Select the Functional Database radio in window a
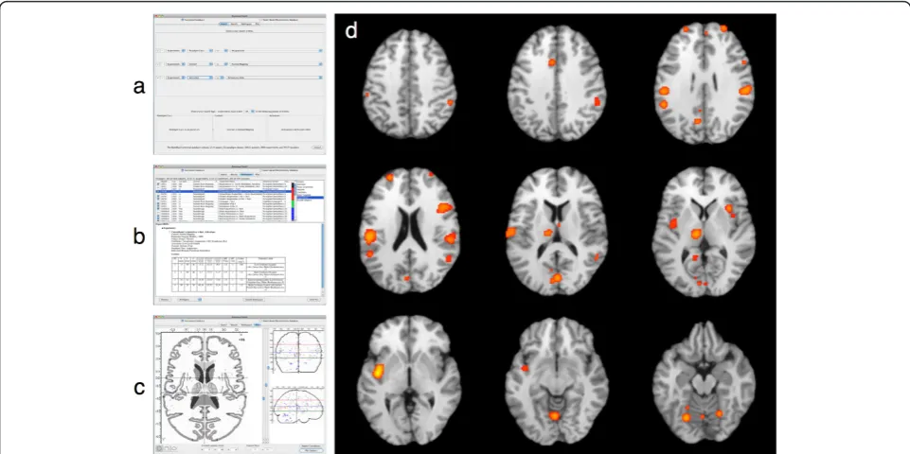Screen dimensions: 910x454 pos(182,20)
